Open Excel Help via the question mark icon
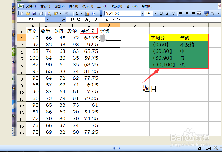The image size is (222, 152). (x=93, y=14)
